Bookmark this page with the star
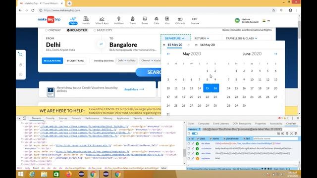 [x=273, y=10]
